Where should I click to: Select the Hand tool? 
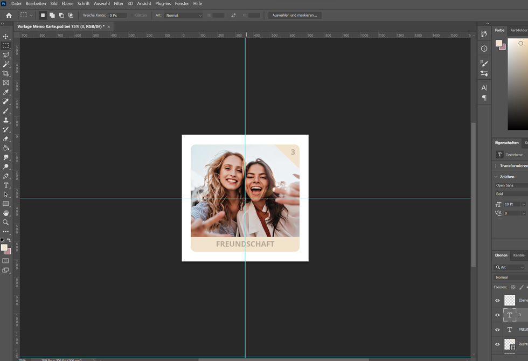6,213
